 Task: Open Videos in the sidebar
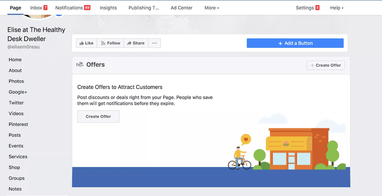coord(16,114)
